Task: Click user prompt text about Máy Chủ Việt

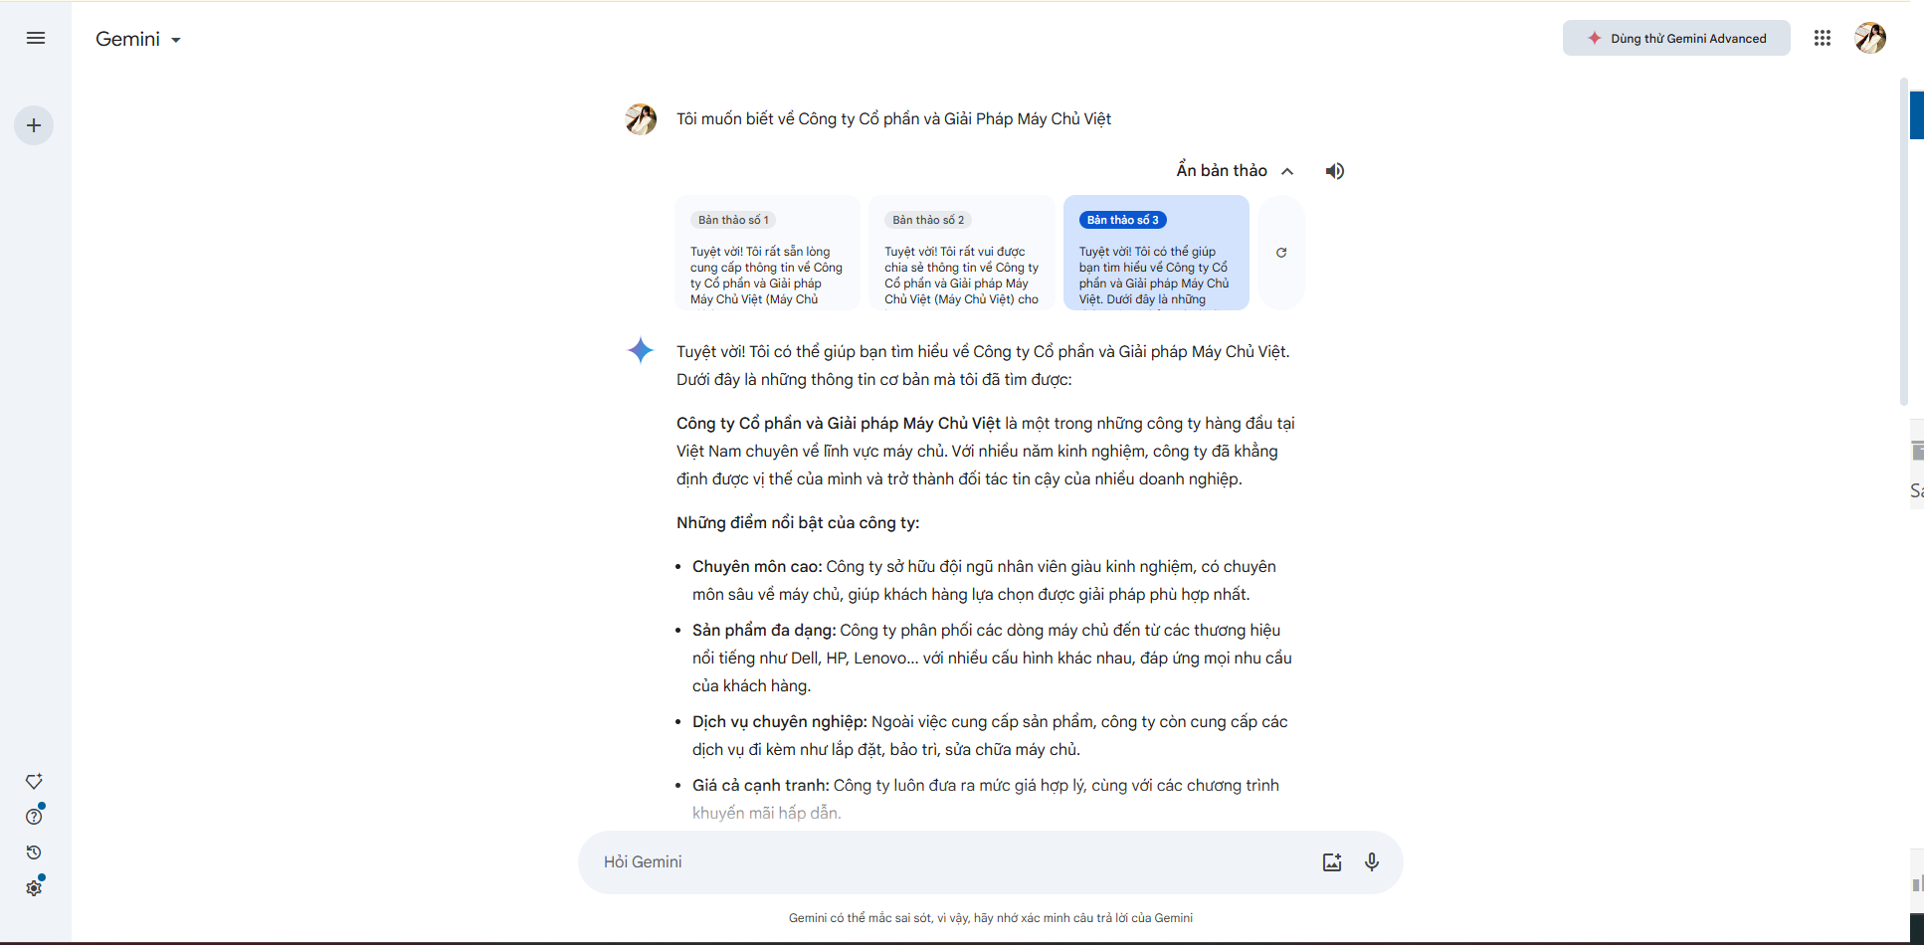Action: [x=893, y=119]
